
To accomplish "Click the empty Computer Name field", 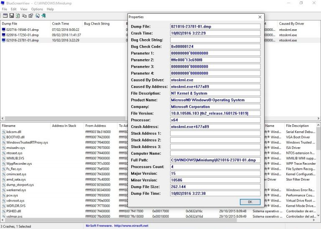I will click(215, 154).
